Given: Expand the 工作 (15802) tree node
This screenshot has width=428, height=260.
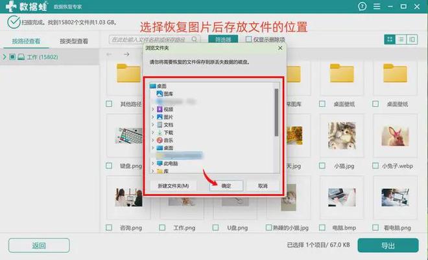Looking at the screenshot, I should tap(4, 57).
